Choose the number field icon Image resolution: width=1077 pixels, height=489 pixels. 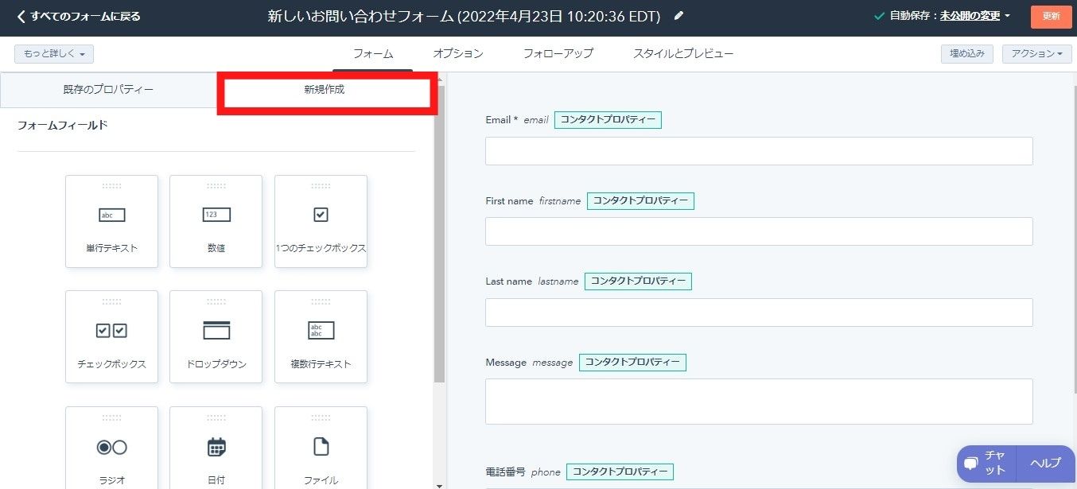click(x=216, y=215)
